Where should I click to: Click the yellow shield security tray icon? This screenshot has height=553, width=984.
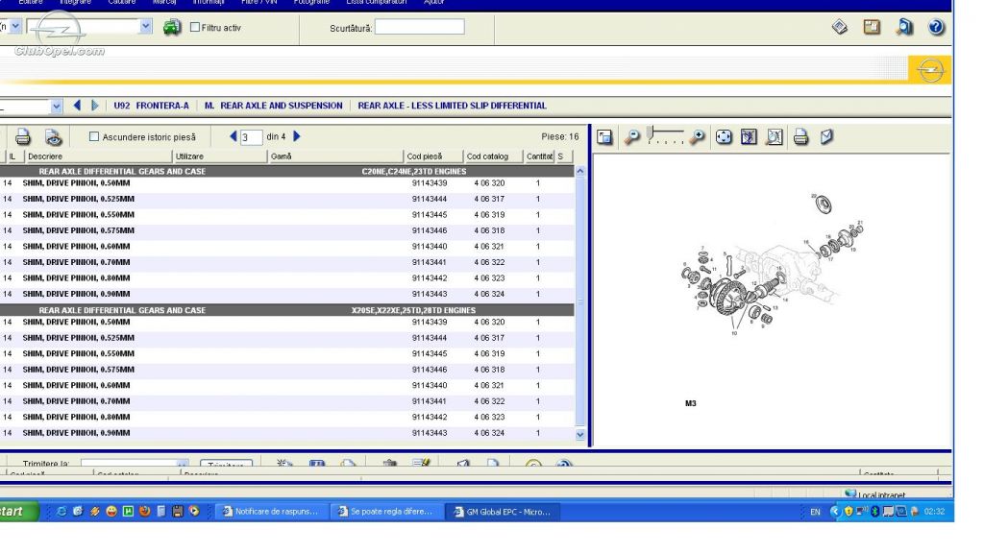pos(849,512)
